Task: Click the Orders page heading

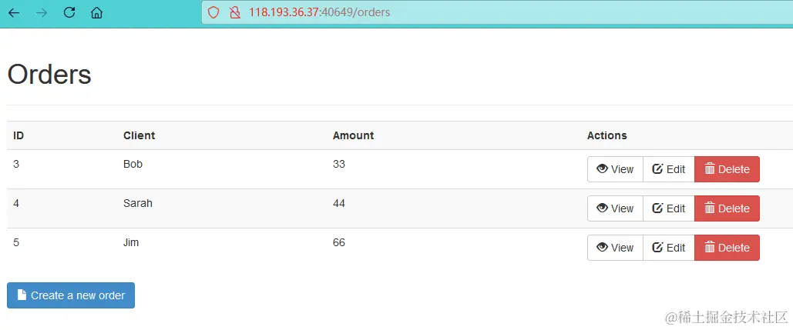Action: (x=49, y=75)
